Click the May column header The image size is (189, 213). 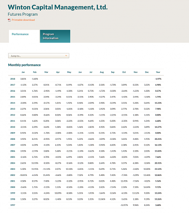(69, 72)
